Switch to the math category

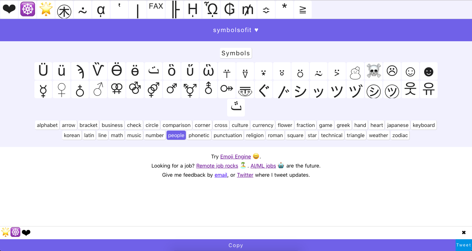[x=117, y=135]
